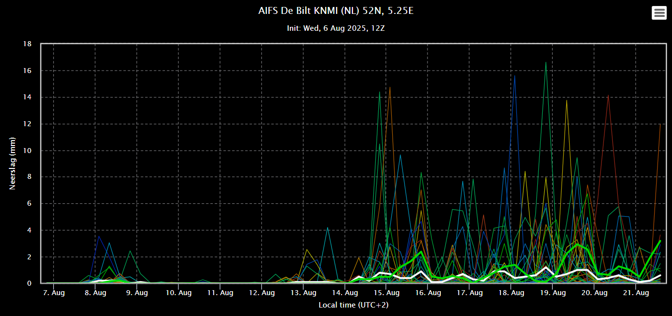Click the 2 y-axis tick label

pos(29,257)
